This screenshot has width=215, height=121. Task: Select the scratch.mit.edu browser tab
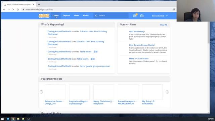click(x=19, y=4)
